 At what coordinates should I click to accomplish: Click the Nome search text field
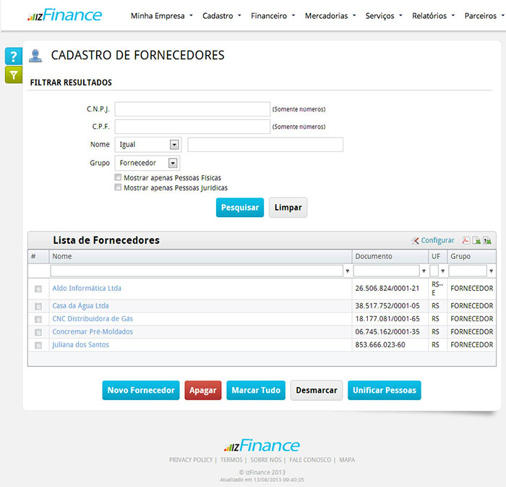265,144
